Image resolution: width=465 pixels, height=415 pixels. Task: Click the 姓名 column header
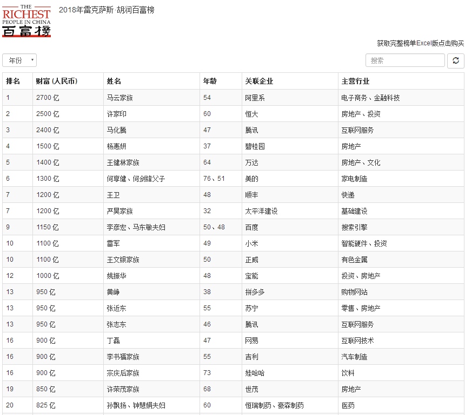point(112,80)
